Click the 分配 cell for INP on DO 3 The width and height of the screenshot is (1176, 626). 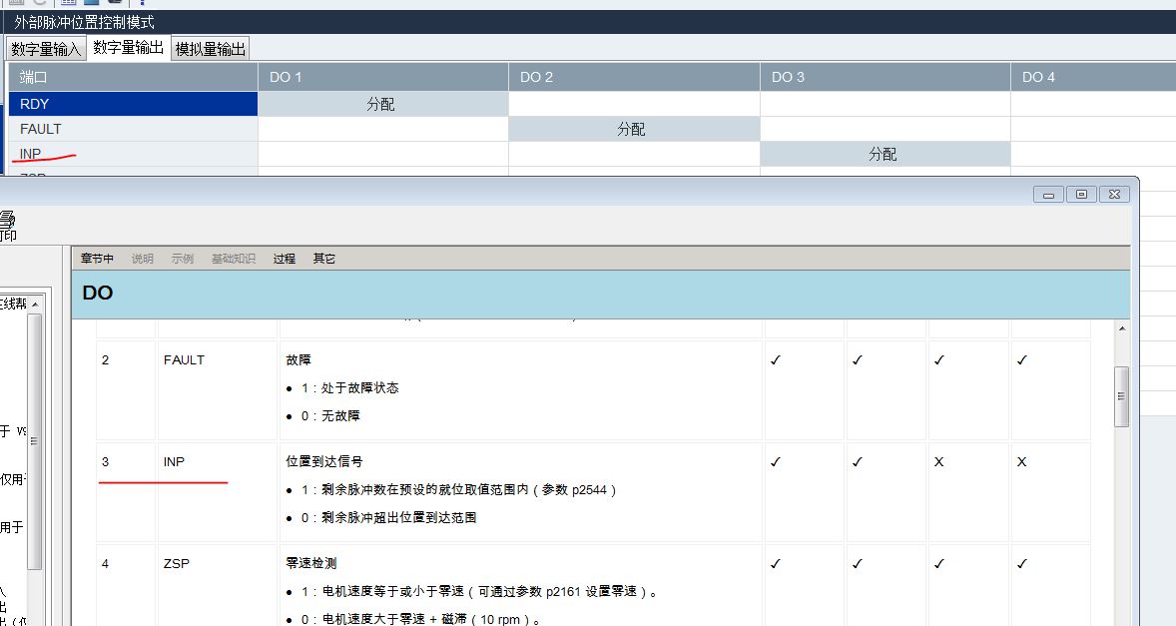click(x=883, y=154)
